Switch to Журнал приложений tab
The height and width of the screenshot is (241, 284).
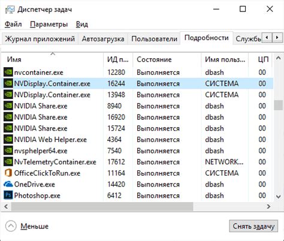pos(40,38)
